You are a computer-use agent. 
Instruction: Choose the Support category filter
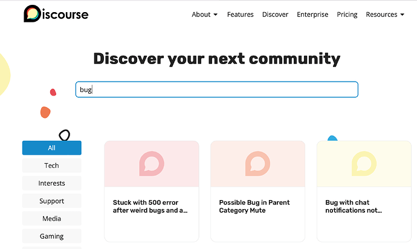coord(52,201)
